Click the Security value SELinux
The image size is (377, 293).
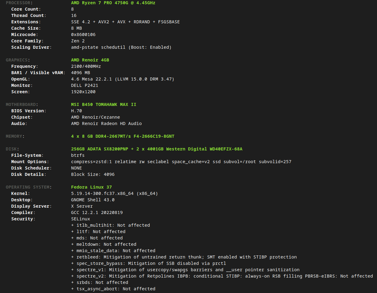tap(80, 219)
